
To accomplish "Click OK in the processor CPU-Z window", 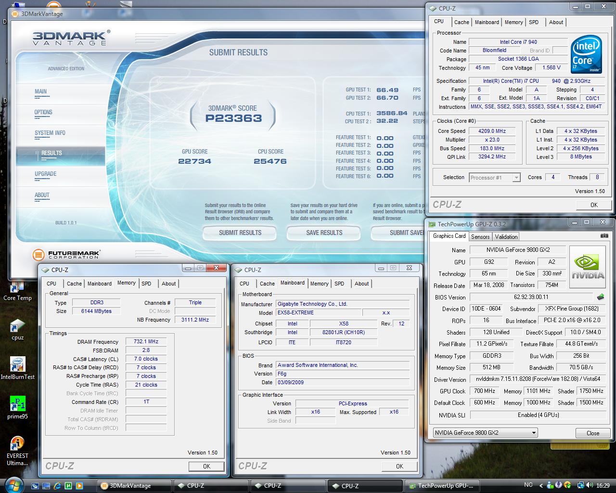I will [594, 205].
